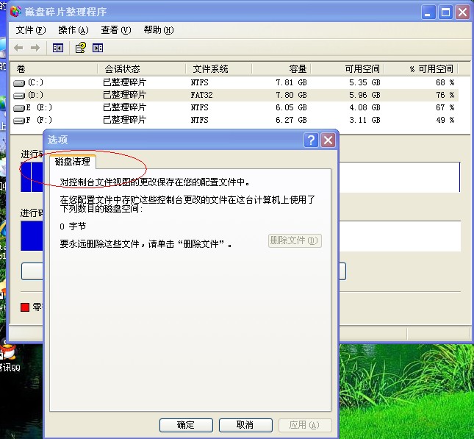Select the (C:) drive icon
Screen dimensions: 474x439
pos(19,82)
